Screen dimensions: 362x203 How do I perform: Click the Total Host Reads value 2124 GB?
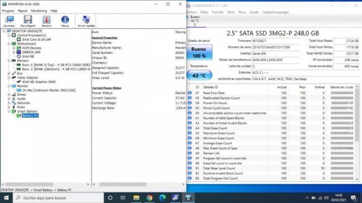point(347,41)
